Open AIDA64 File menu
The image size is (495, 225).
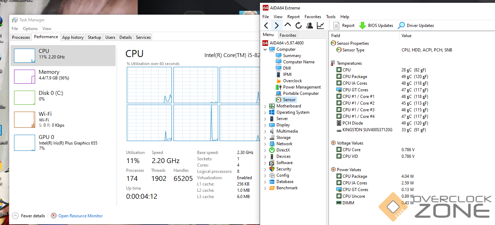coord(266,16)
